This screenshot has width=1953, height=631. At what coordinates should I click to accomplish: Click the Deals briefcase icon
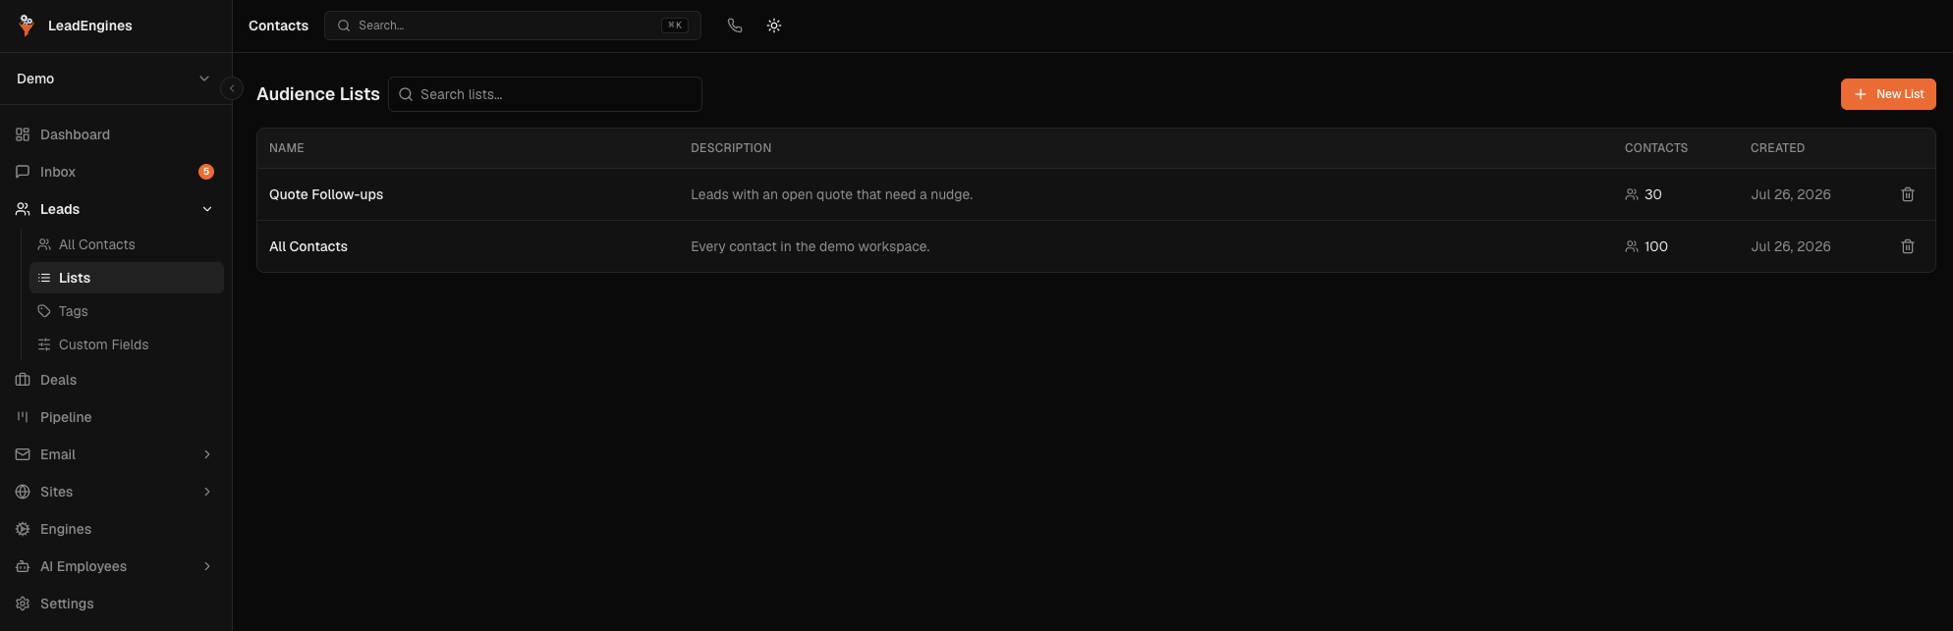point(23,380)
